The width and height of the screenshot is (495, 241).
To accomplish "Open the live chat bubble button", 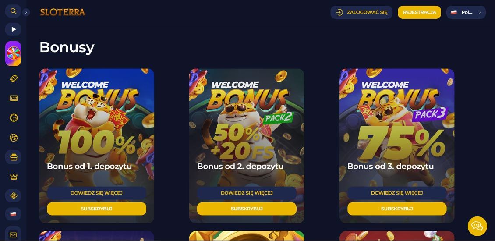I will pyautogui.click(x=477, y=226).
